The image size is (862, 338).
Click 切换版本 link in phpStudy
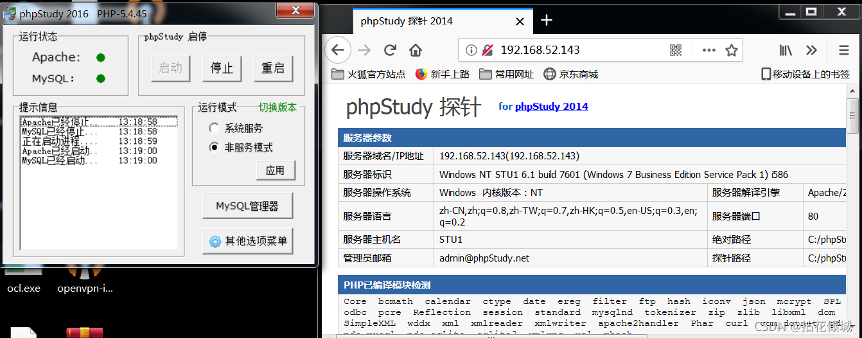click(x=277, y=107)
